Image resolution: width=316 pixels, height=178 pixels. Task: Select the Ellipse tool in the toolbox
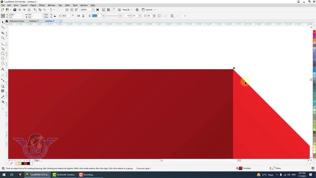[3, 58]
